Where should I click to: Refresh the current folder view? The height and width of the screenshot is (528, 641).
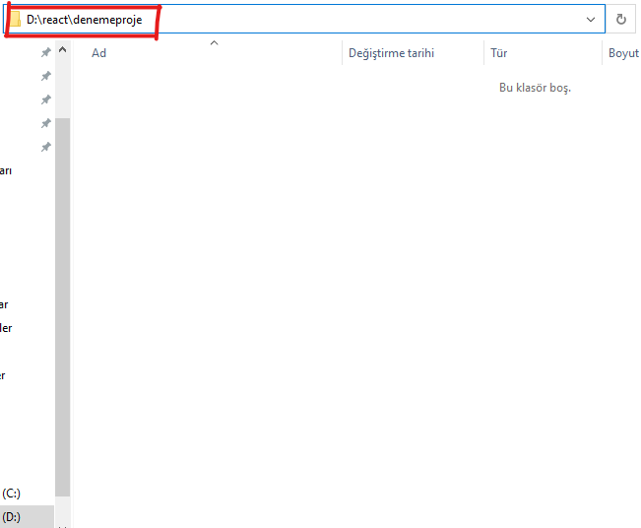pos(620,20)
